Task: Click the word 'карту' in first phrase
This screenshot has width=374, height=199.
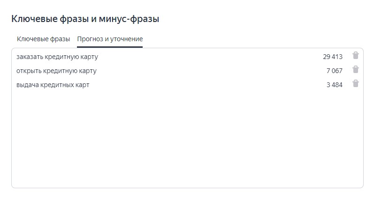Action: click(x=89, y=57)
